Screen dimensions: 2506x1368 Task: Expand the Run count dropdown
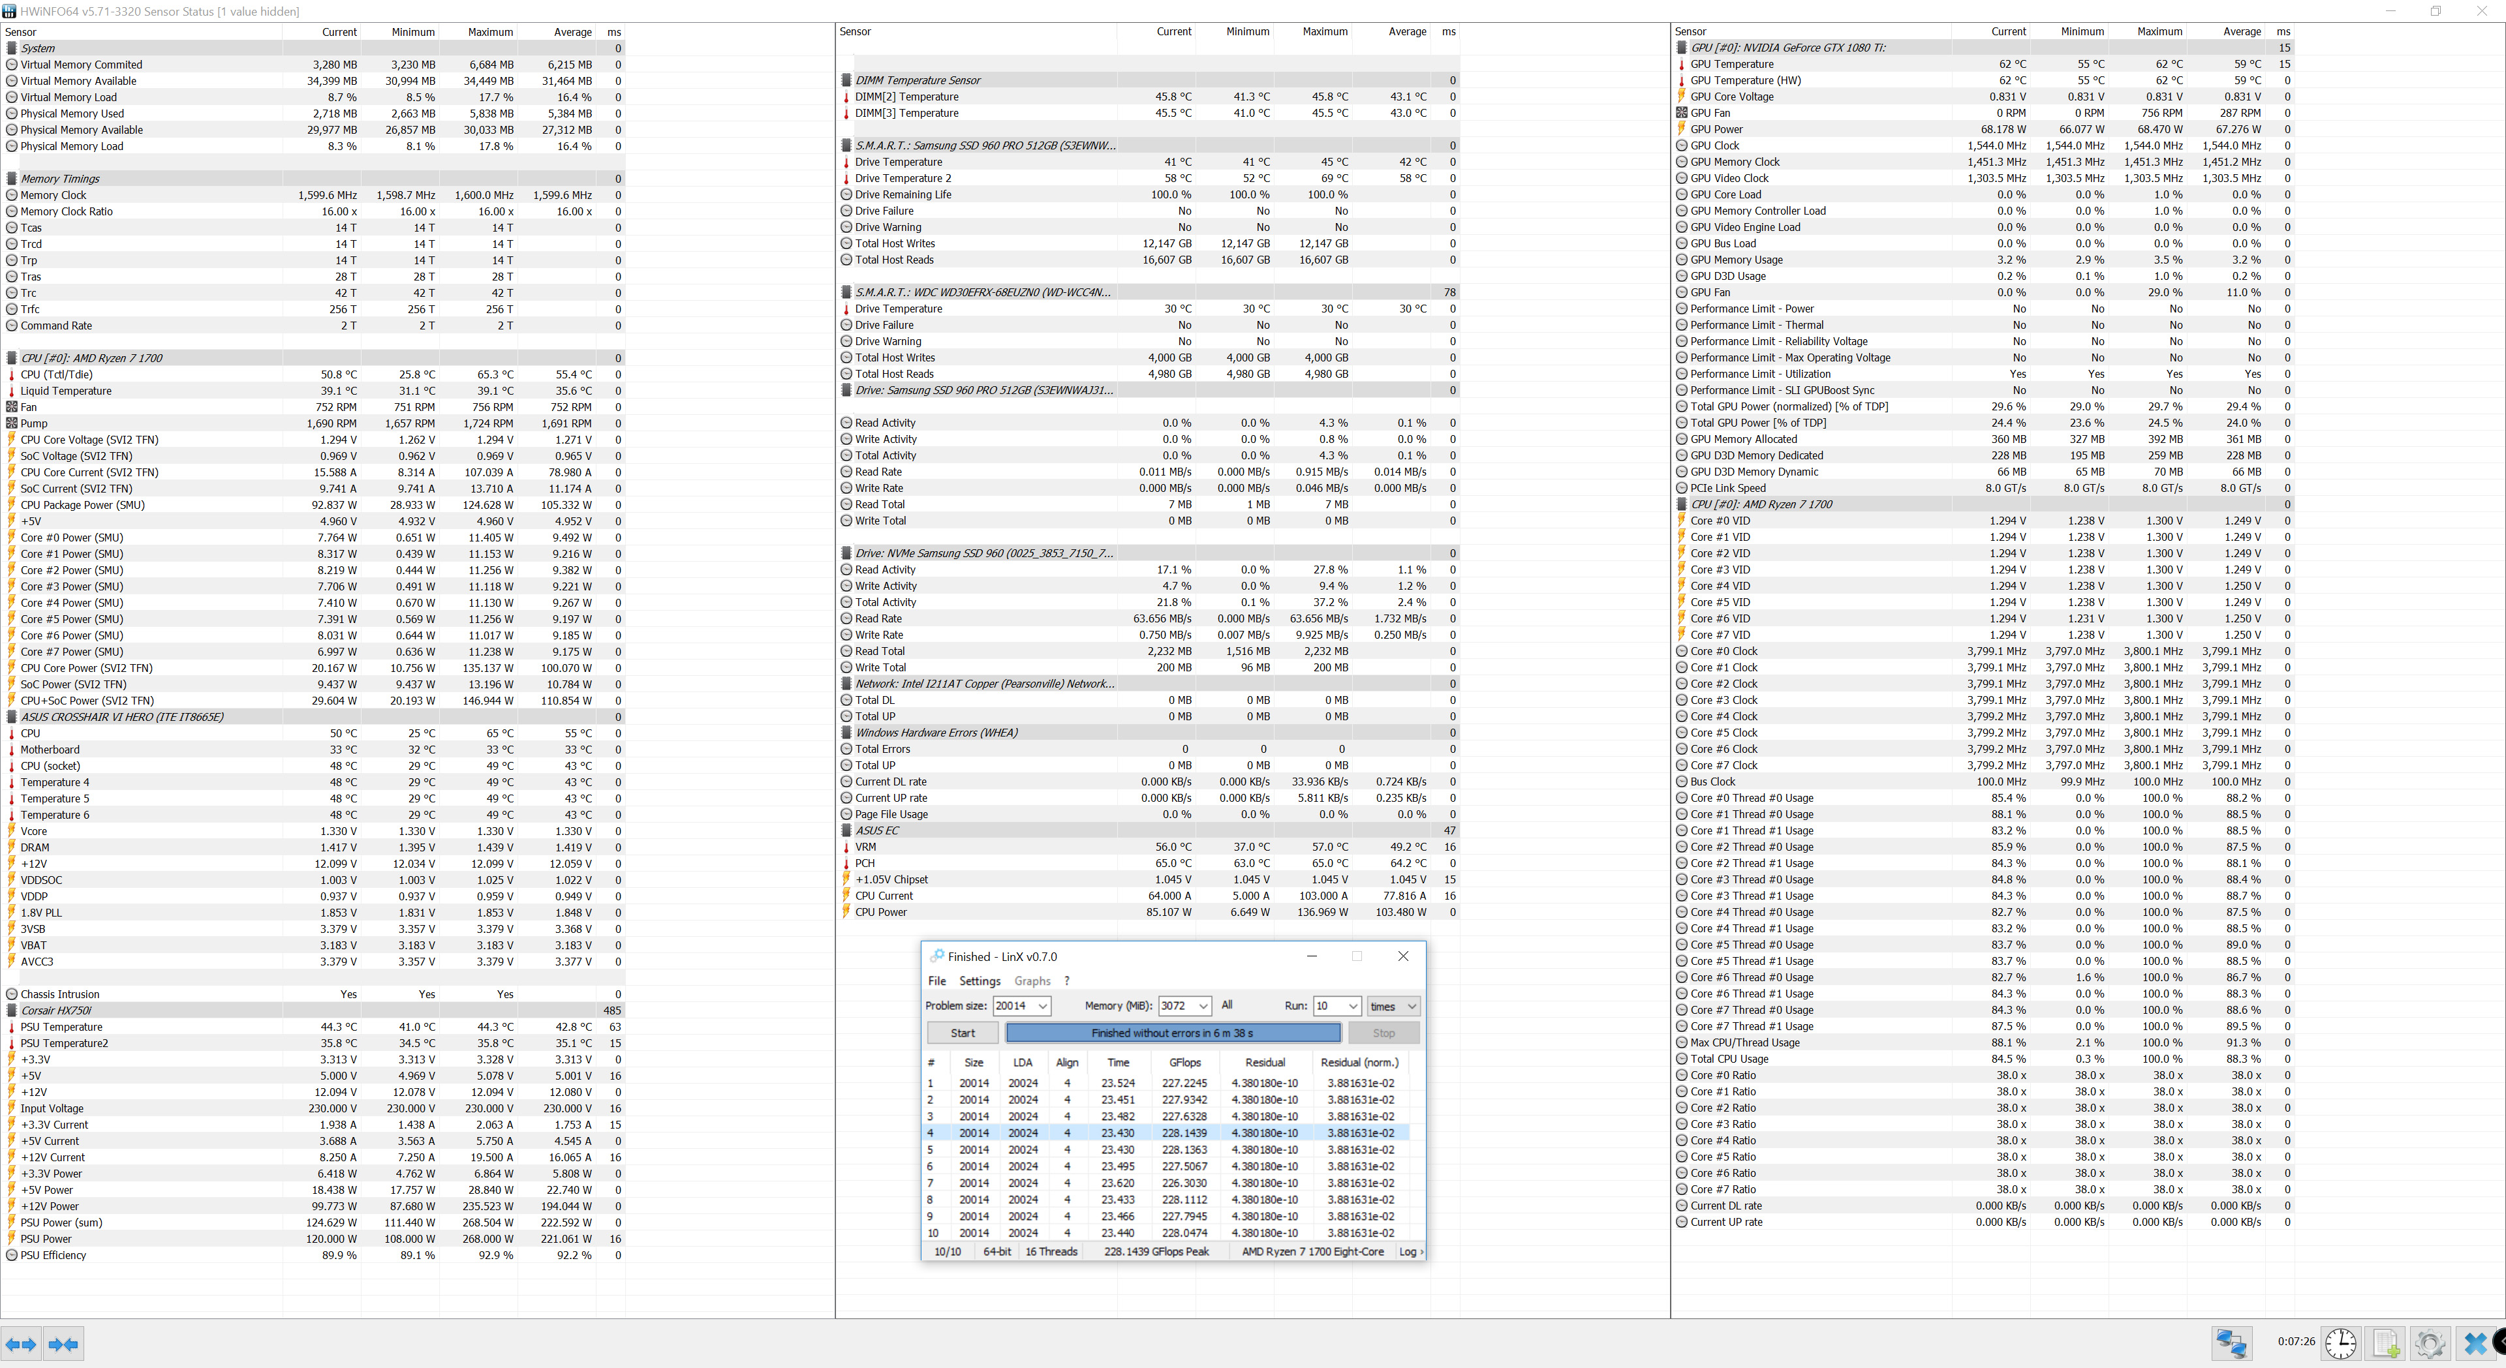click(1352, 1007)
